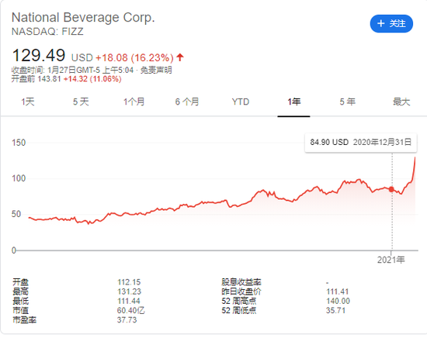Click the pre-market price 143.81
The height and width of the screenshot is (338, 427).
[49, 79]
